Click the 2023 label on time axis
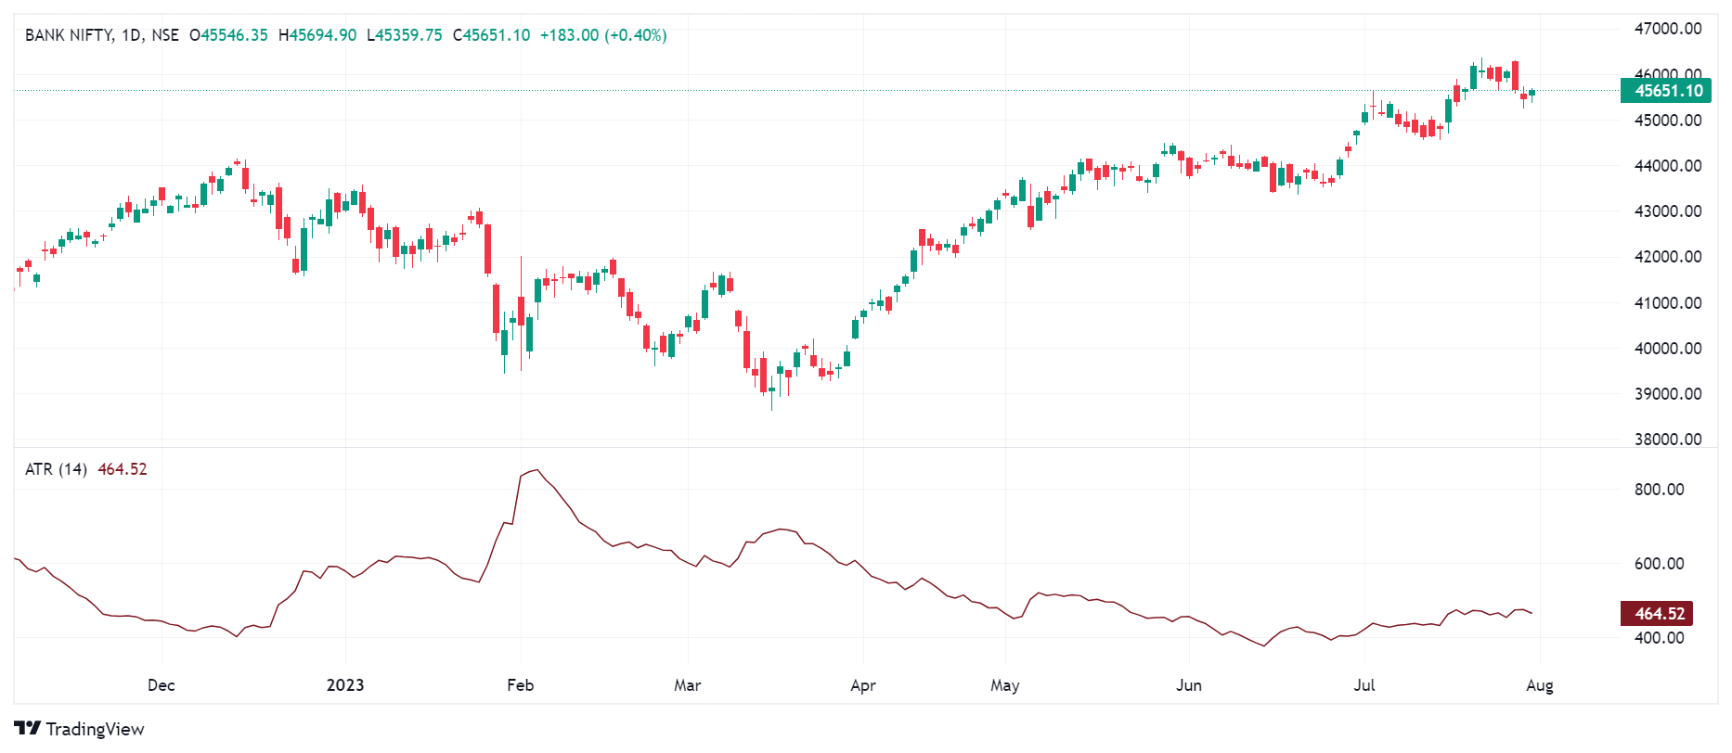This screenshot has height=753, width=1732. [345, 685]
